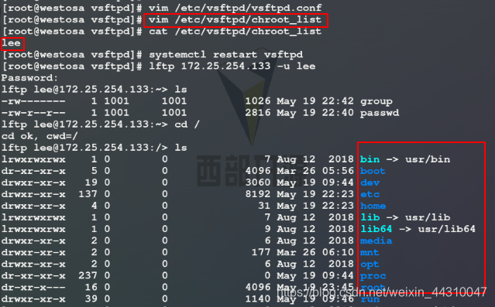This screenshot has height=307, width=495.
Task: Select the 'group' file name
Action: 376,101
